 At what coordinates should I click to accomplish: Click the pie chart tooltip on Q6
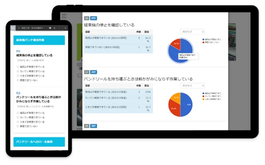click(188, 56)
